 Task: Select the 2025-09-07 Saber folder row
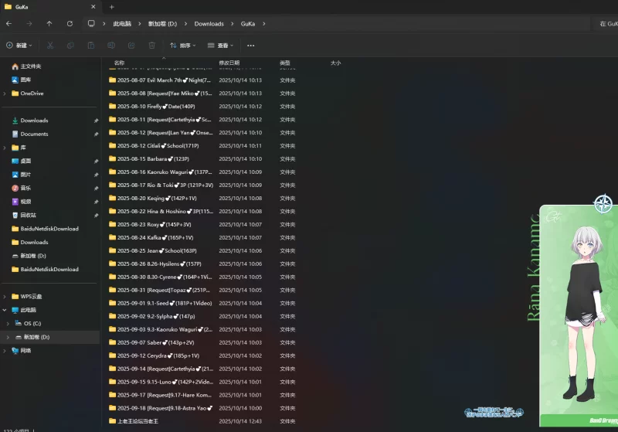coord(155,342)
